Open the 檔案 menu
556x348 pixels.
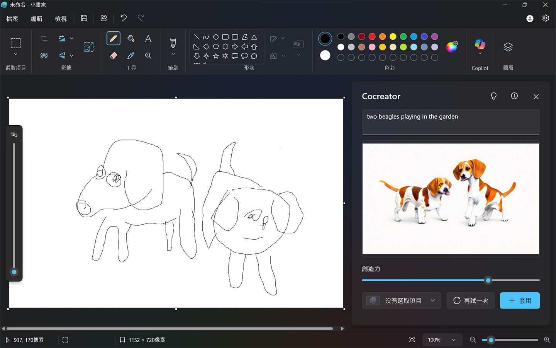(x=12, y=19)
